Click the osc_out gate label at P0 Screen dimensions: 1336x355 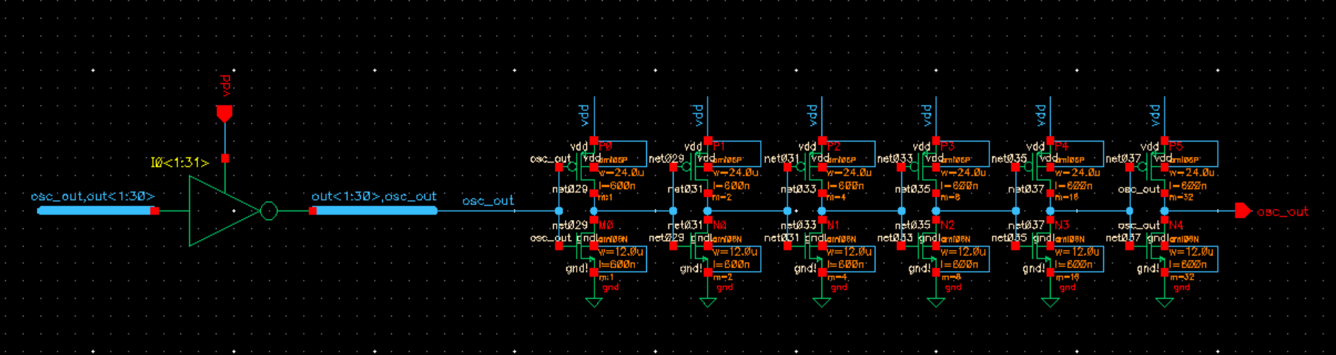tap(551, 159)
